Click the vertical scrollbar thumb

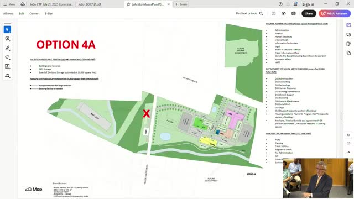[x=341, y=116]
